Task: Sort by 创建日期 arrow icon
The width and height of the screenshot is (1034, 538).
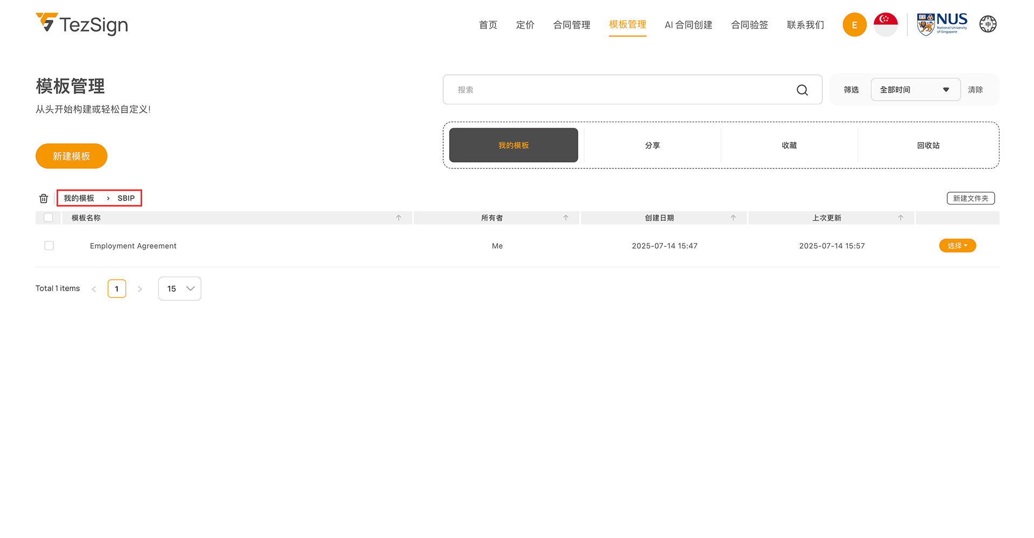Action: [733, 218]
